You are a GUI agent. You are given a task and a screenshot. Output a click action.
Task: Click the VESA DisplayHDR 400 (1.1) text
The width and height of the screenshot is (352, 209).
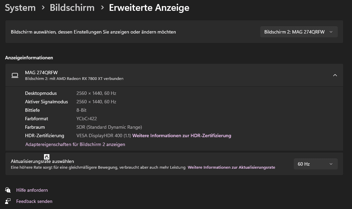(104, 135)
